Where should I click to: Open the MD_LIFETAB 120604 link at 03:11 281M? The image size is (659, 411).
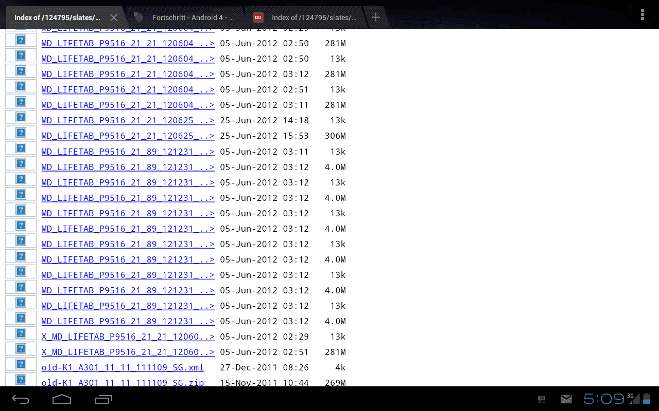click(128, 105)
